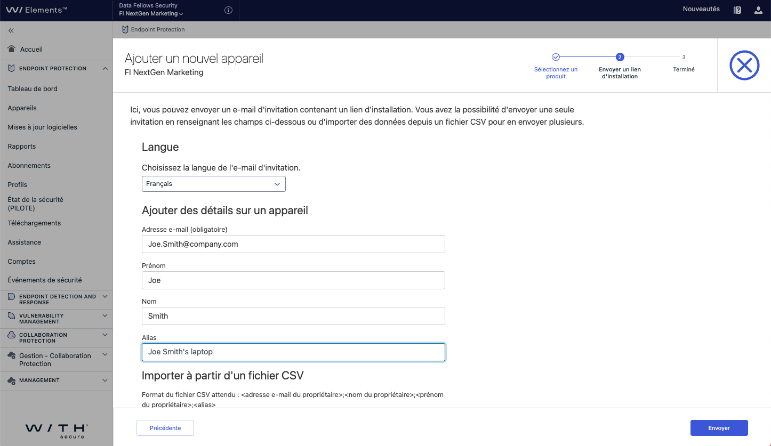Collapse the sidebar with double-chevron icon
The image size is (771, 446).
point(11,31)
